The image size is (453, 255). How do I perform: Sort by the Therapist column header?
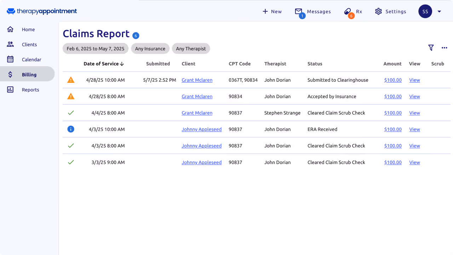point(275,64)
